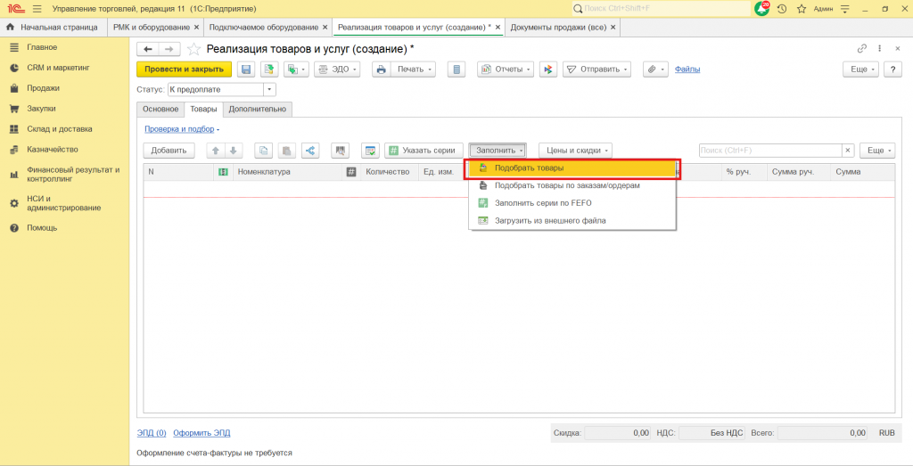Click the Указать серии button
The height and width of the screenshot is (466, 913).
pos(424,150)
